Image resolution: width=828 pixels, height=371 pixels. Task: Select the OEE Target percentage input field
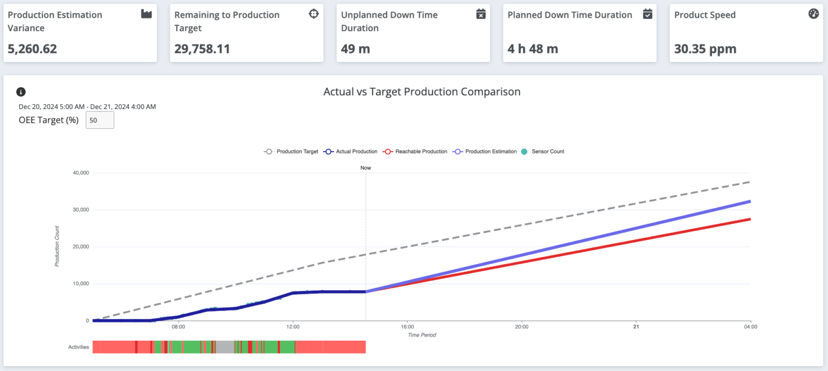click(99, 120)
